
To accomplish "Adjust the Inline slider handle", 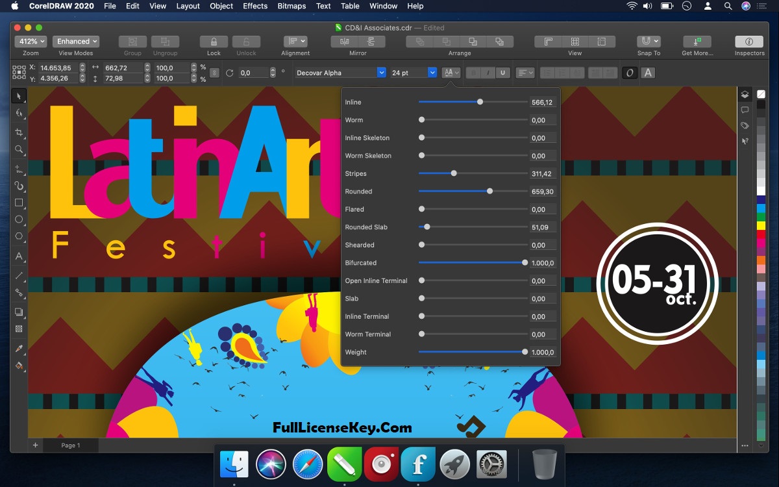I will (x=480, y=102).
